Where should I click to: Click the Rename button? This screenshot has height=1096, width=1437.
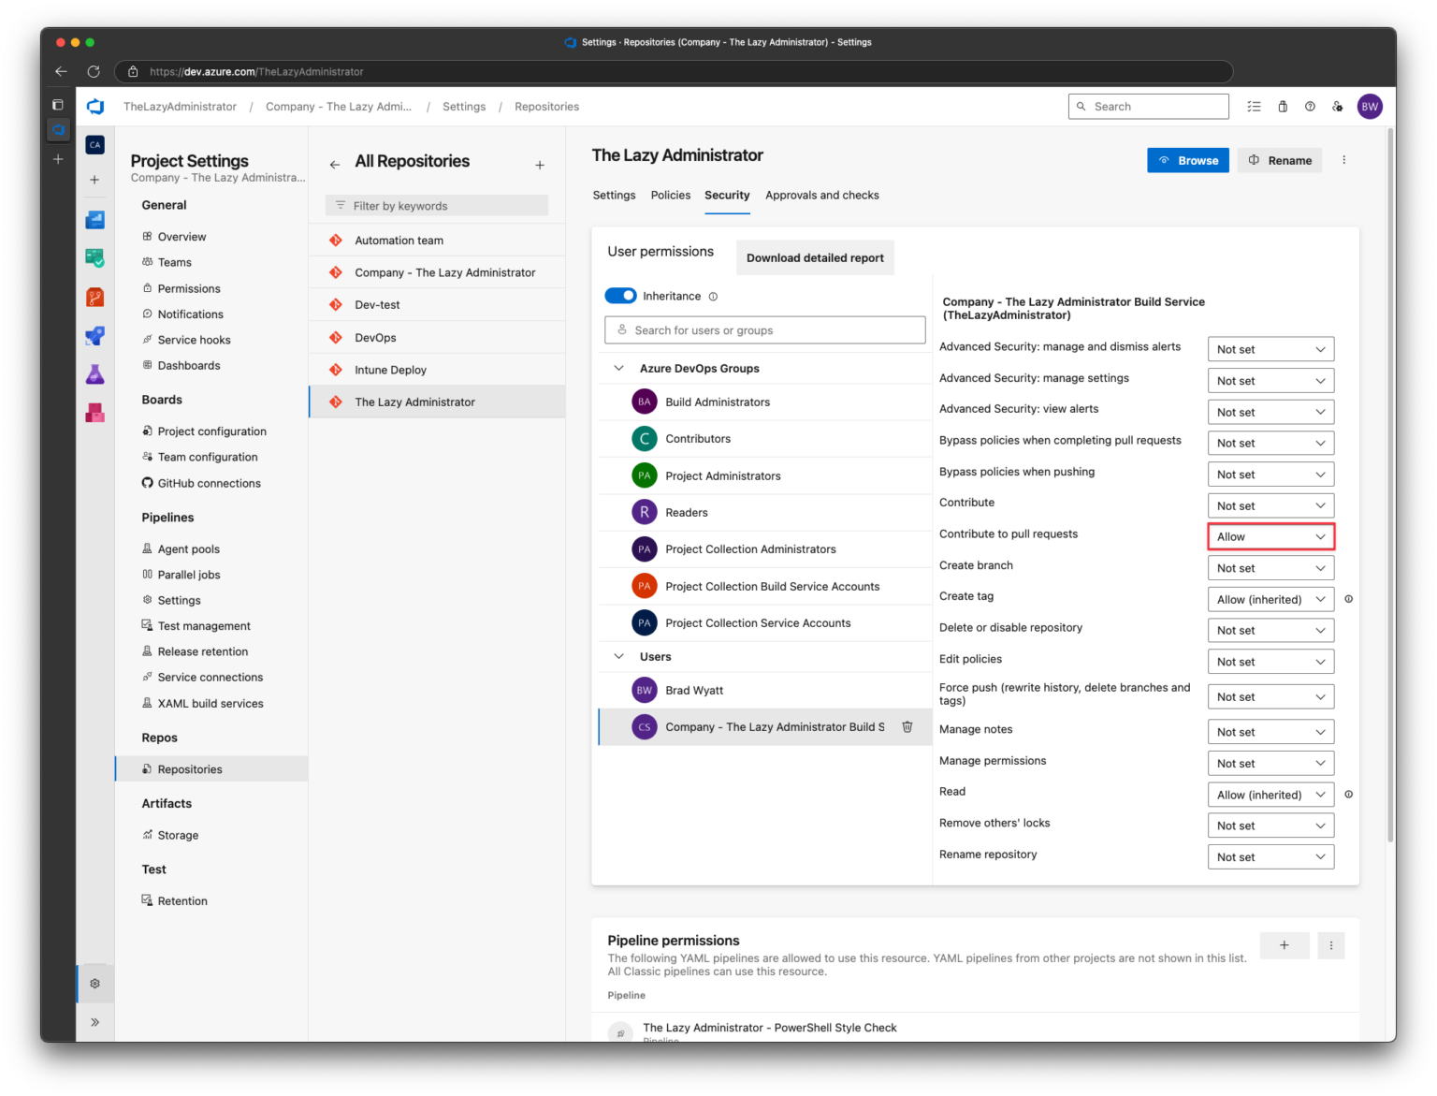1280,160
